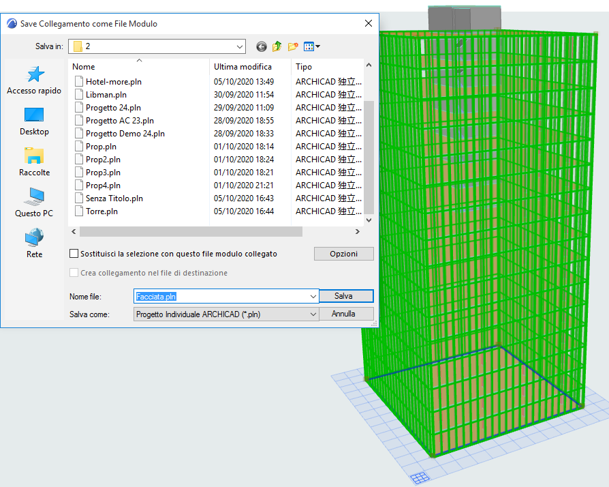Open the view menu icon
The width and height of the screenshot is (609, 487).
[312, 46]
